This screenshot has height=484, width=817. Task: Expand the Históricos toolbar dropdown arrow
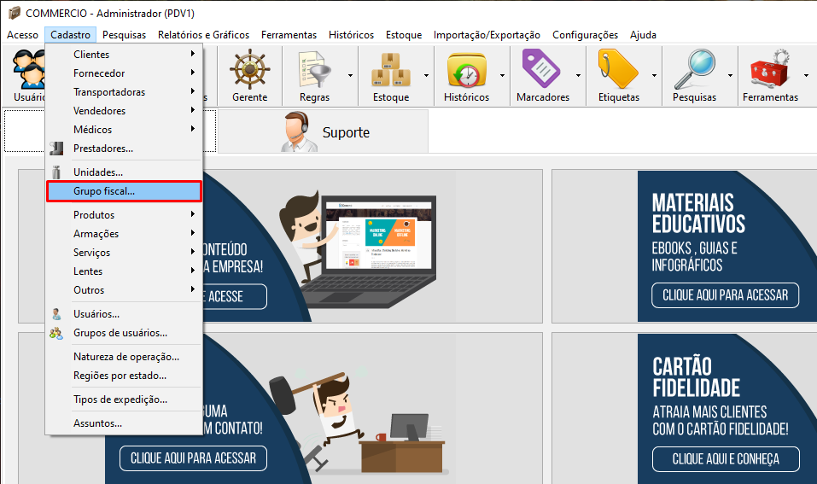pos(502,75)
